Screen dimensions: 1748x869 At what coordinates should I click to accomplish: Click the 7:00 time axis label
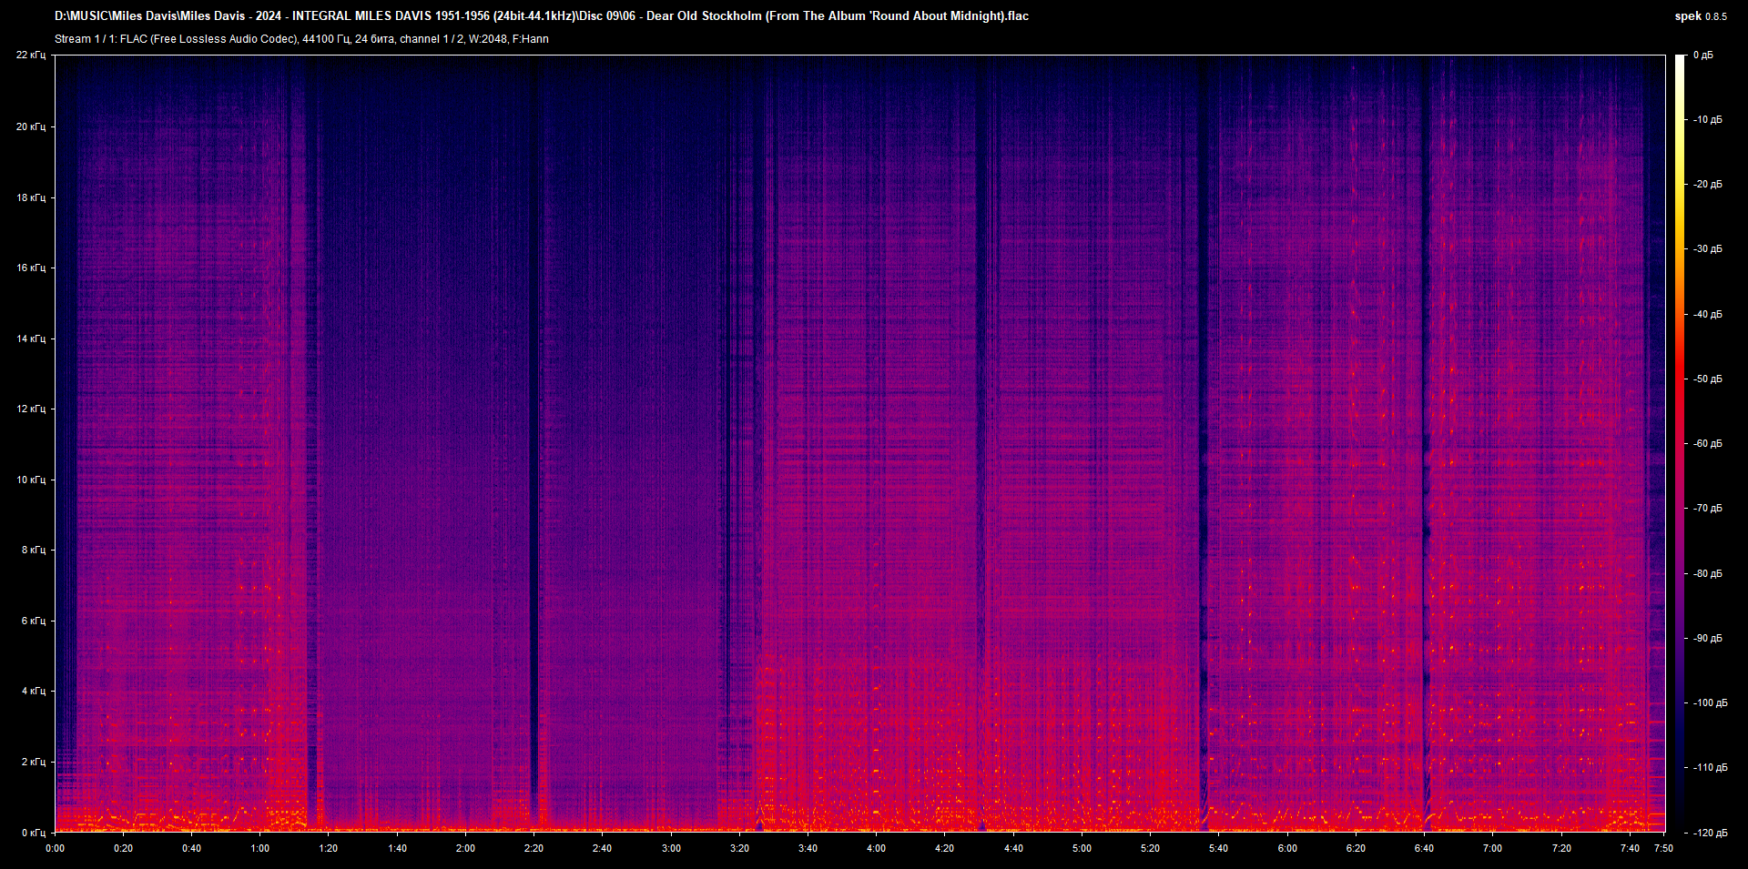[x=1492, y=848]
